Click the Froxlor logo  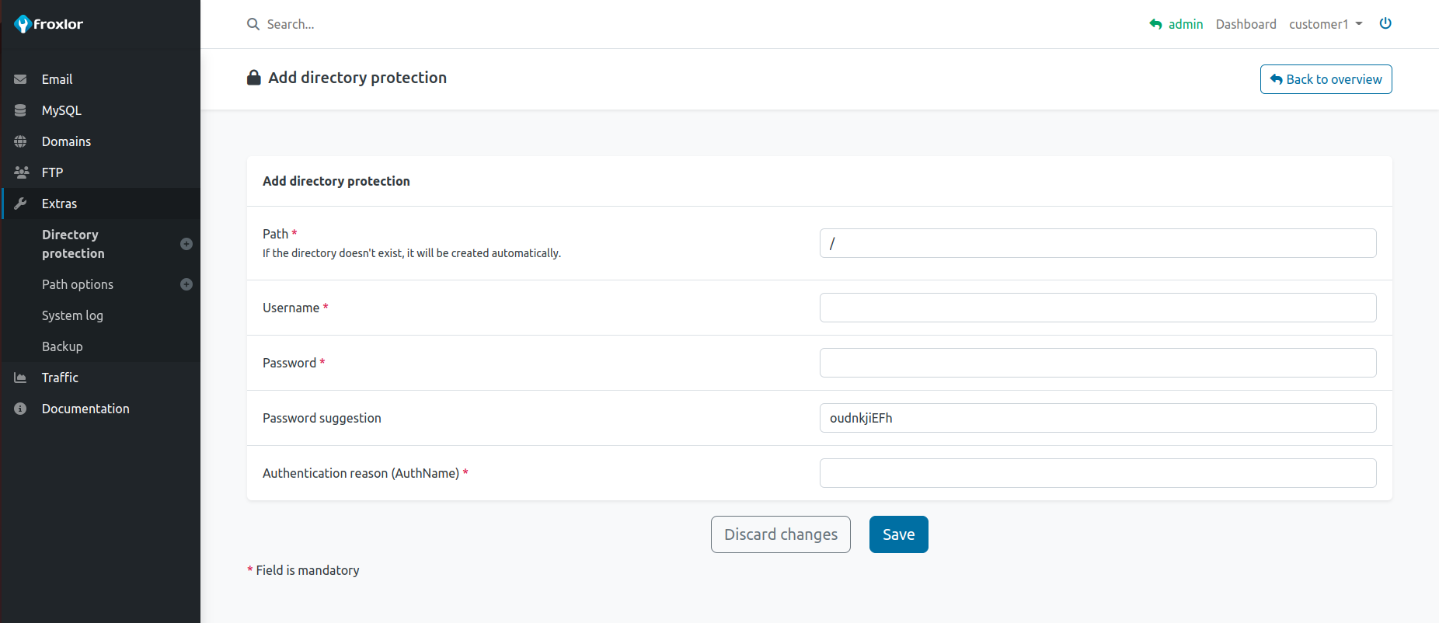click(x=48, y=24)
